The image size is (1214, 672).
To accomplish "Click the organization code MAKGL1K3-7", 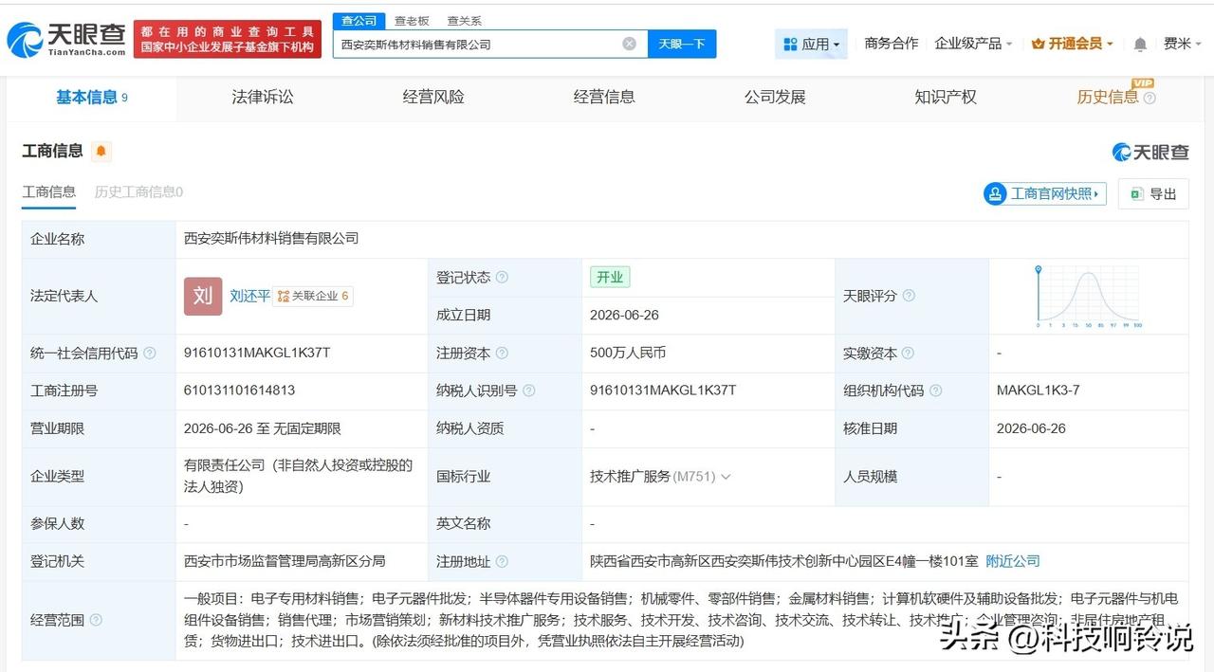I will click(1039, 390).
